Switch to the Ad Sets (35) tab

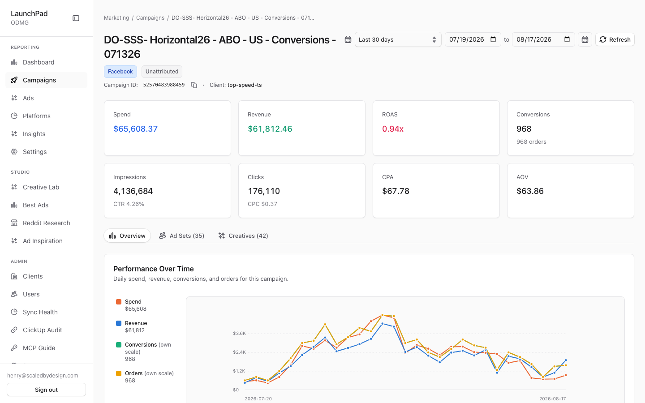pos(182,236)
